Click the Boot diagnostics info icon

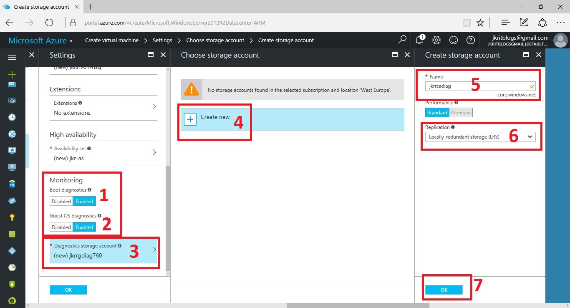[x=89, y=190]
